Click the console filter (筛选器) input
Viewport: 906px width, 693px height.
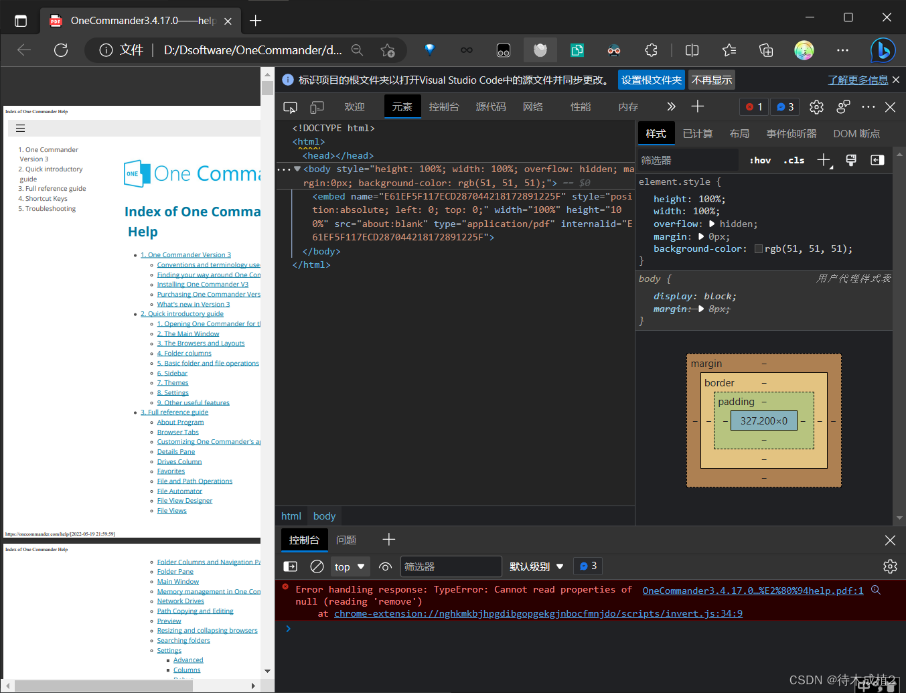451,566
